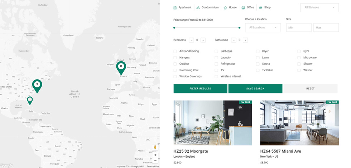Click the price range slider track
The width and height of the screenshot is (351, 168).
pos(207,28)
